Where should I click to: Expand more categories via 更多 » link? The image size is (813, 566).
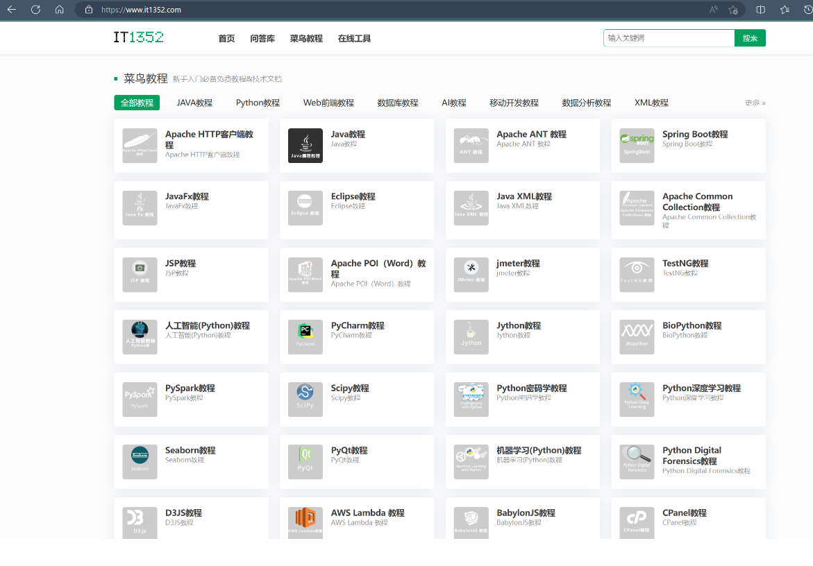755,103
